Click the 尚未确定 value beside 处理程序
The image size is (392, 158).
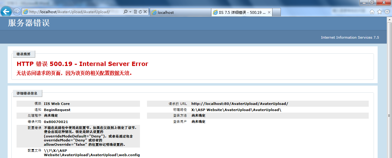click(x=51, y=116)
